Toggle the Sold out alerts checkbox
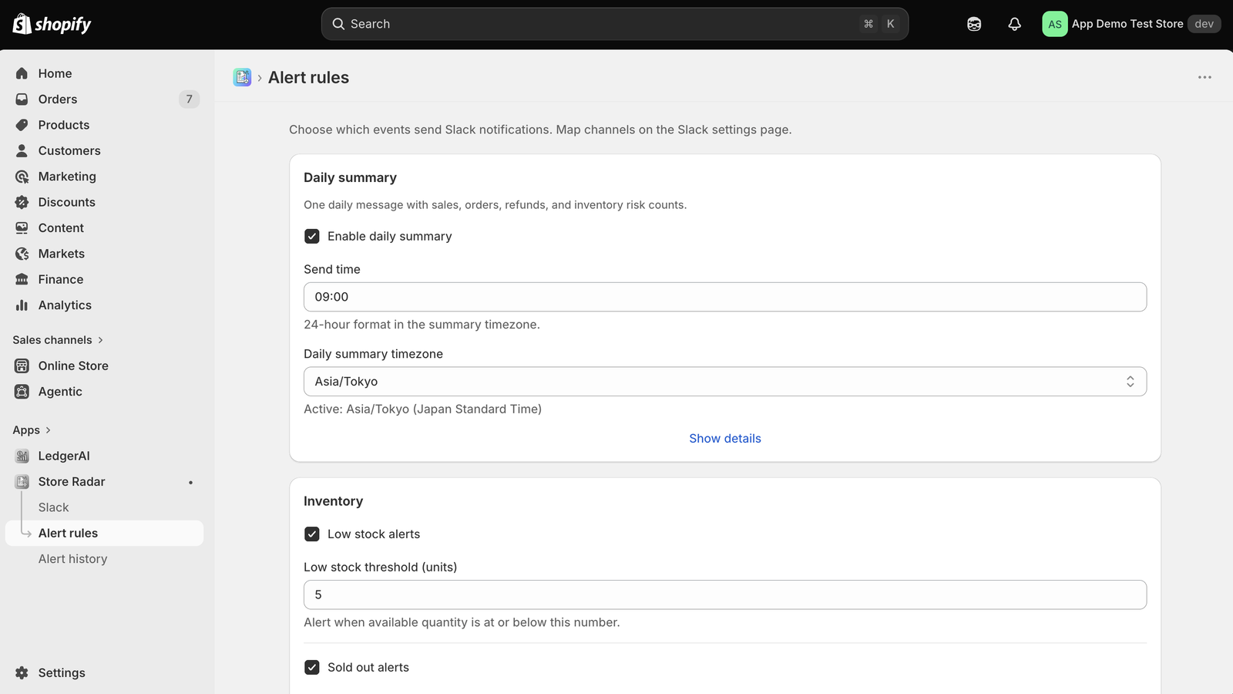The image size is (1233, 694). click(312, 667)
